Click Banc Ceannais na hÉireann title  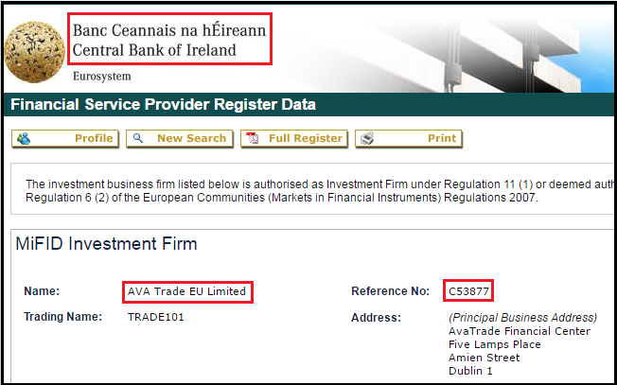(169, 30)
